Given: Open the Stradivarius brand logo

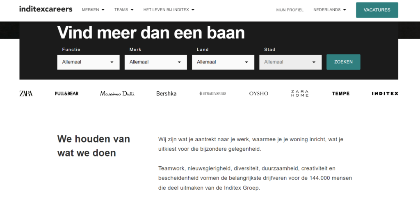Looking at the screenshot, I should 213,93.
